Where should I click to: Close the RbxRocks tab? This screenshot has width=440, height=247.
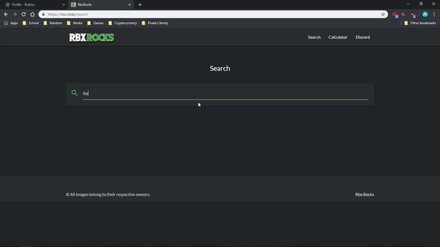(129, 5)
